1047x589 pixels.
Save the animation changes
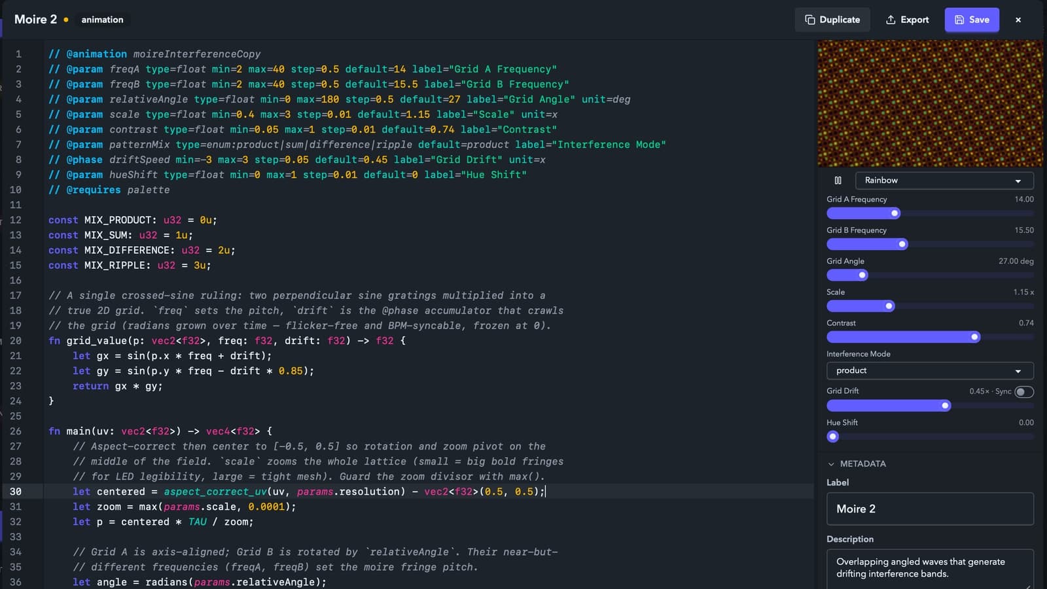(x=972, y=20)
